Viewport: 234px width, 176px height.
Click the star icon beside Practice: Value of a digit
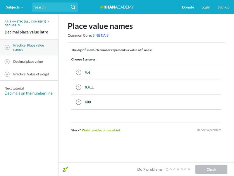click(x=7, y=74)
